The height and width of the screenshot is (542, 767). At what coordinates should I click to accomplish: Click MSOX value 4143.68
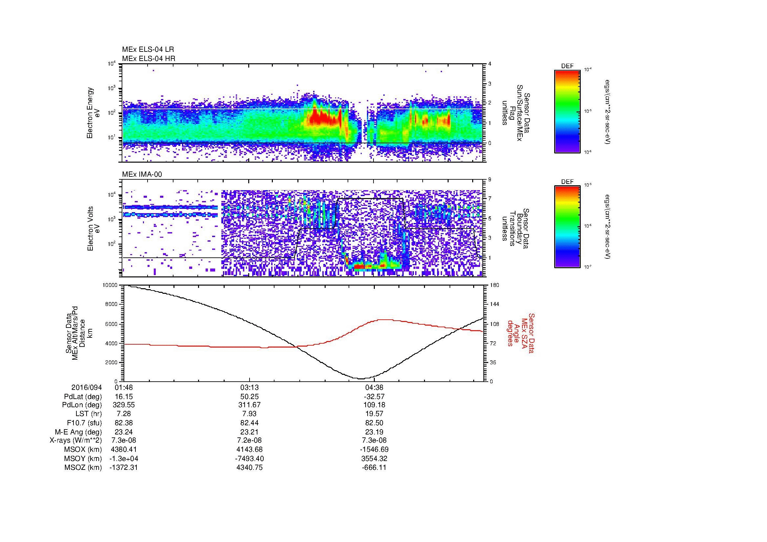(x=249, y=450)
